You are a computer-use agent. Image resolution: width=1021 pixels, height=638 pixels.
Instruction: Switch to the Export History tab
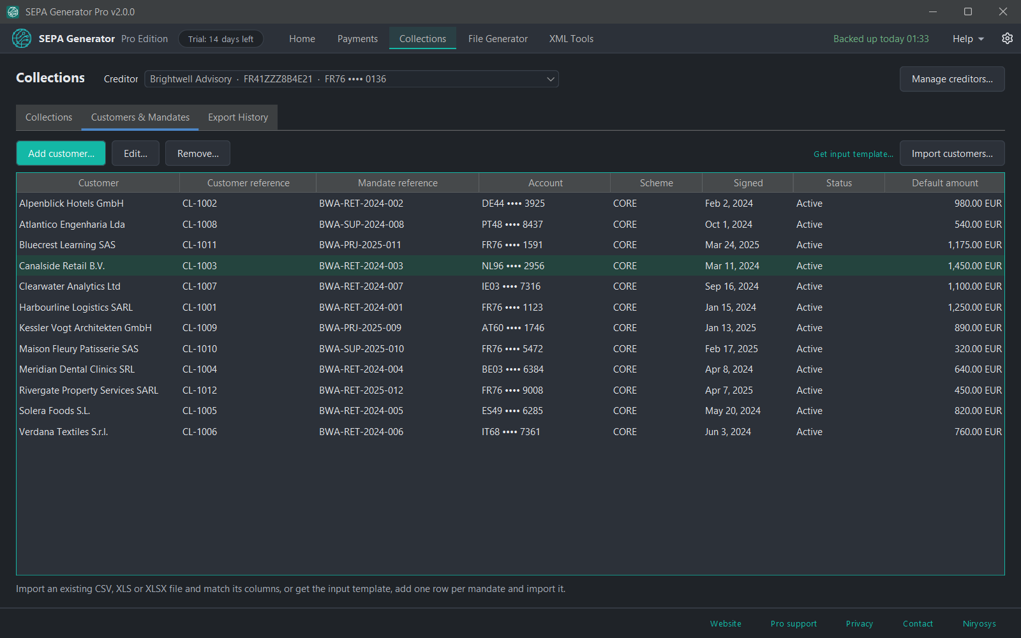coord(238,117)
